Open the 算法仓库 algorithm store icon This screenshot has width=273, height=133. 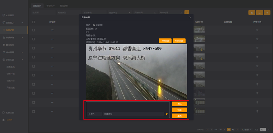(x=4, y=45)
